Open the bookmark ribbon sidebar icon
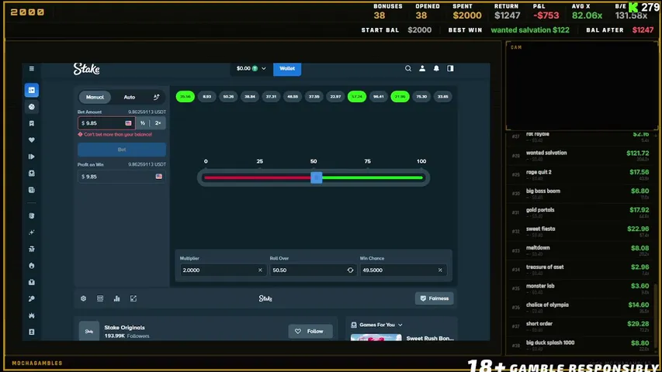 (32, 123)
